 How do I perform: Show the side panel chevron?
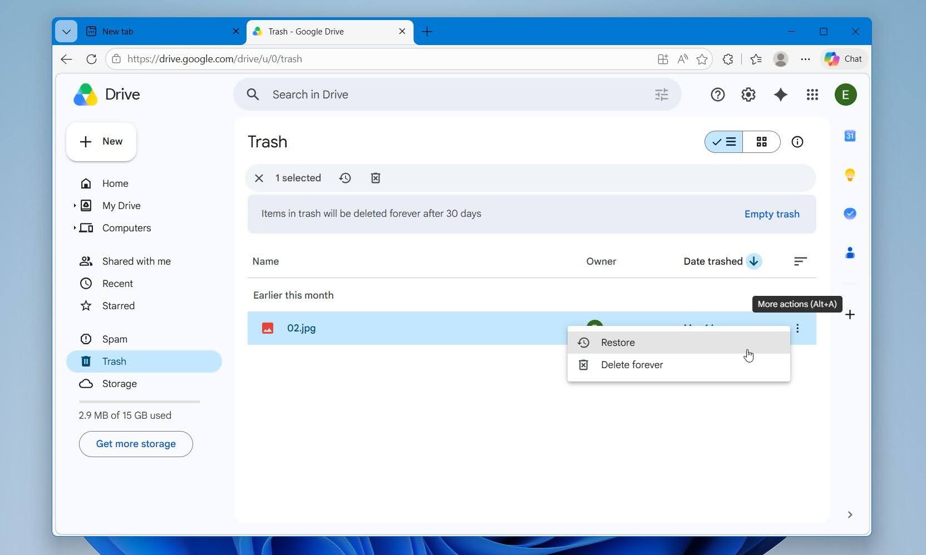pos(850,514)
